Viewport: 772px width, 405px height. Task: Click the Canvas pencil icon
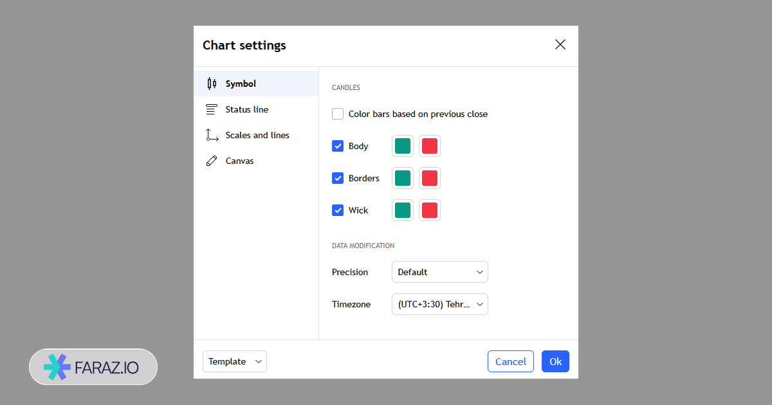(x=212, y=161)
